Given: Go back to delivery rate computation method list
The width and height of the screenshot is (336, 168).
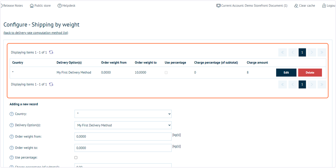Looking at the screenshot, I should click(x=36, y=33).
